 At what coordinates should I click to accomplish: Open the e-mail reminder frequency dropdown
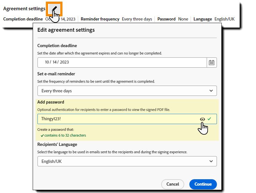pos(127,91)
